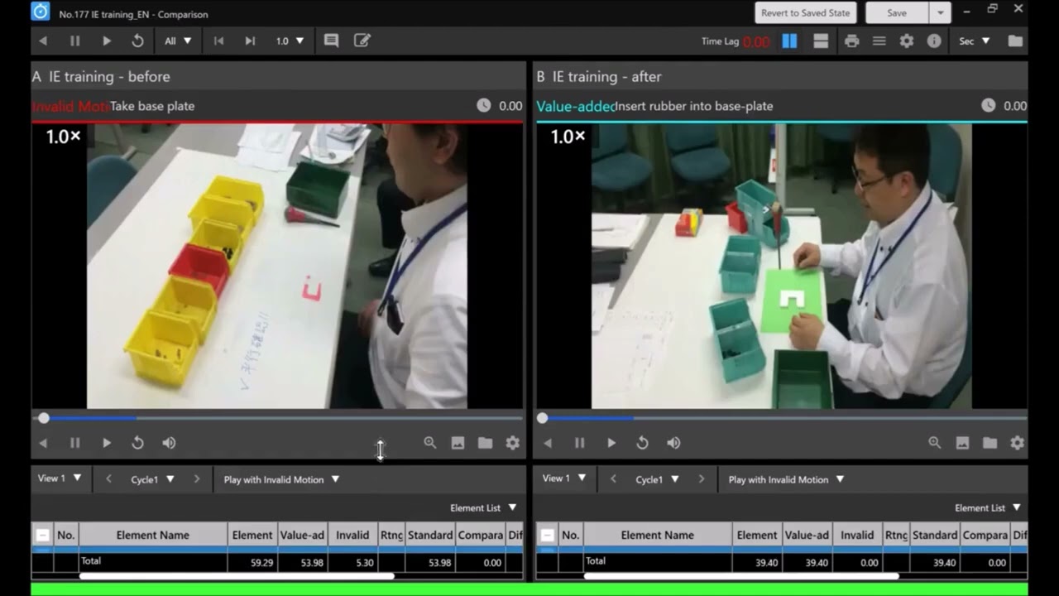Mute video B volume
Image resolution: width=1059 pixels, height=596 pixels.
673,443
